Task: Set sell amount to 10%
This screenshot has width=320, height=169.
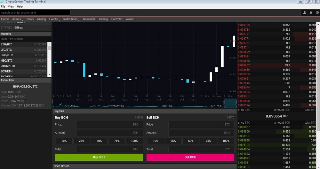Action: pos(156,141)
